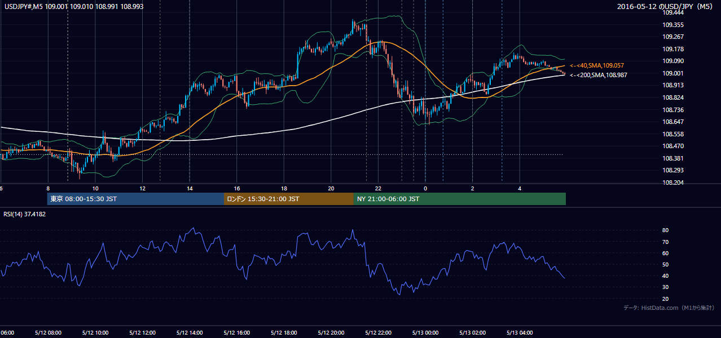Viewport: 721px width, 338px height.
Task: Select RSI scale value 30
Action: (x=666, y=287)
